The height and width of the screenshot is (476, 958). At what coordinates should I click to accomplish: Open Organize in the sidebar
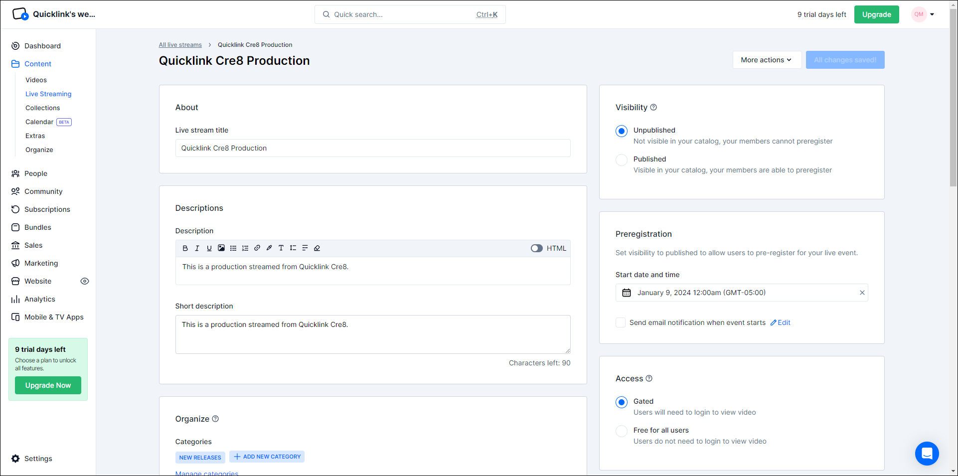(39, 150)
